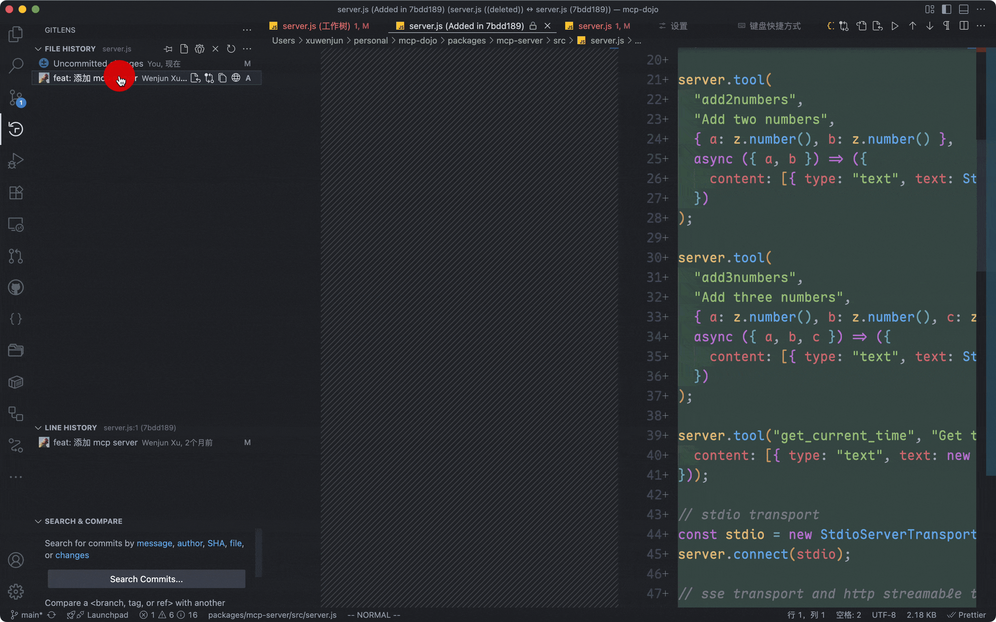Collapse the LINE HISTORY section
Viewport: 996px width, 622px height.
(x=38, y=428)
